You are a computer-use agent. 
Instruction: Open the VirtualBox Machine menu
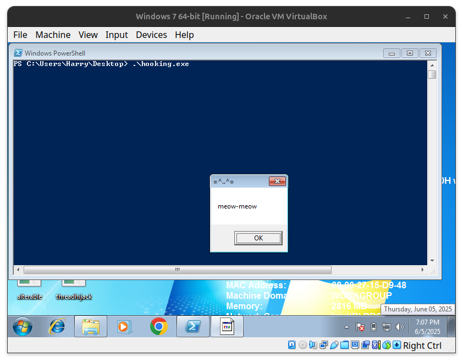tap(53, 35)
